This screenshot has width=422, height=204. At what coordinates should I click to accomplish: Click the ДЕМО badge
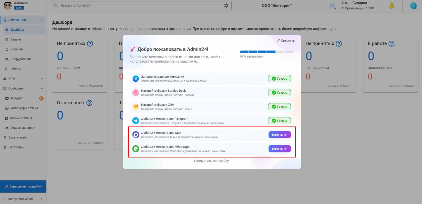pos(19,8)
